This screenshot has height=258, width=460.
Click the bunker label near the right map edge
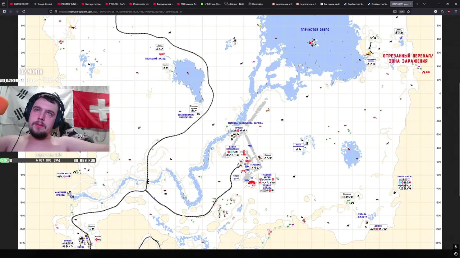tap(405, 177)
